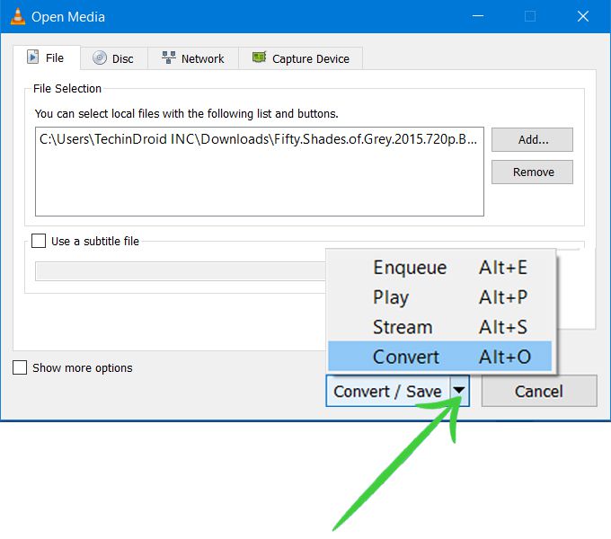Expand the arrow beside Convert / Save
The image size is (611, 539).
click(459, 391)
